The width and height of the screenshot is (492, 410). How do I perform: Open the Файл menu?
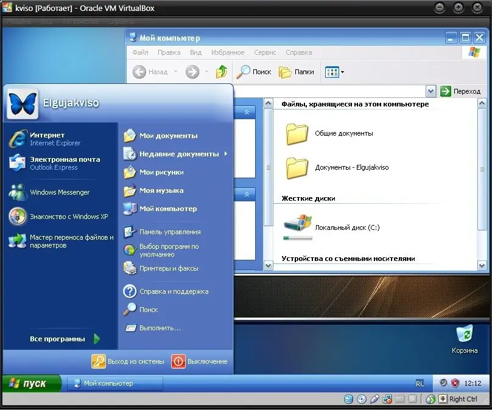tap(140, 52)
